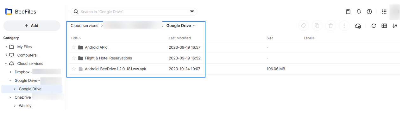402x129 pixels.
Task: Open search filter options in search bar
Action: 192,12
